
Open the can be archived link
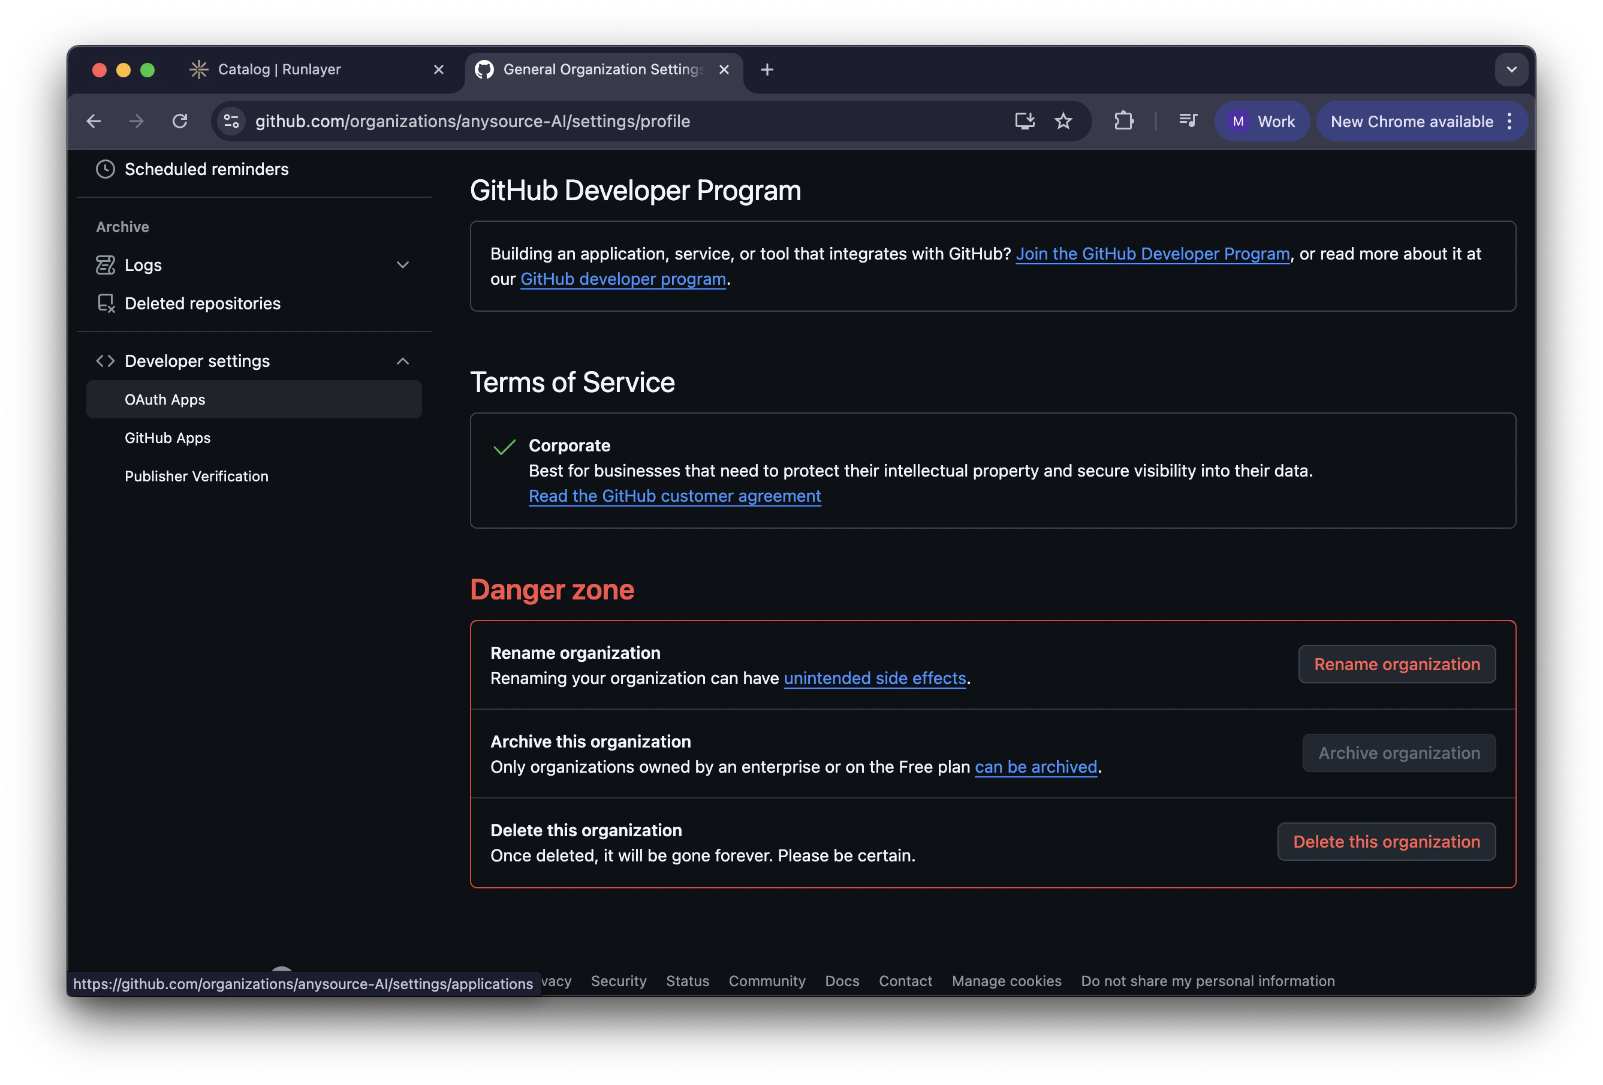click(x=1036, y=767)
